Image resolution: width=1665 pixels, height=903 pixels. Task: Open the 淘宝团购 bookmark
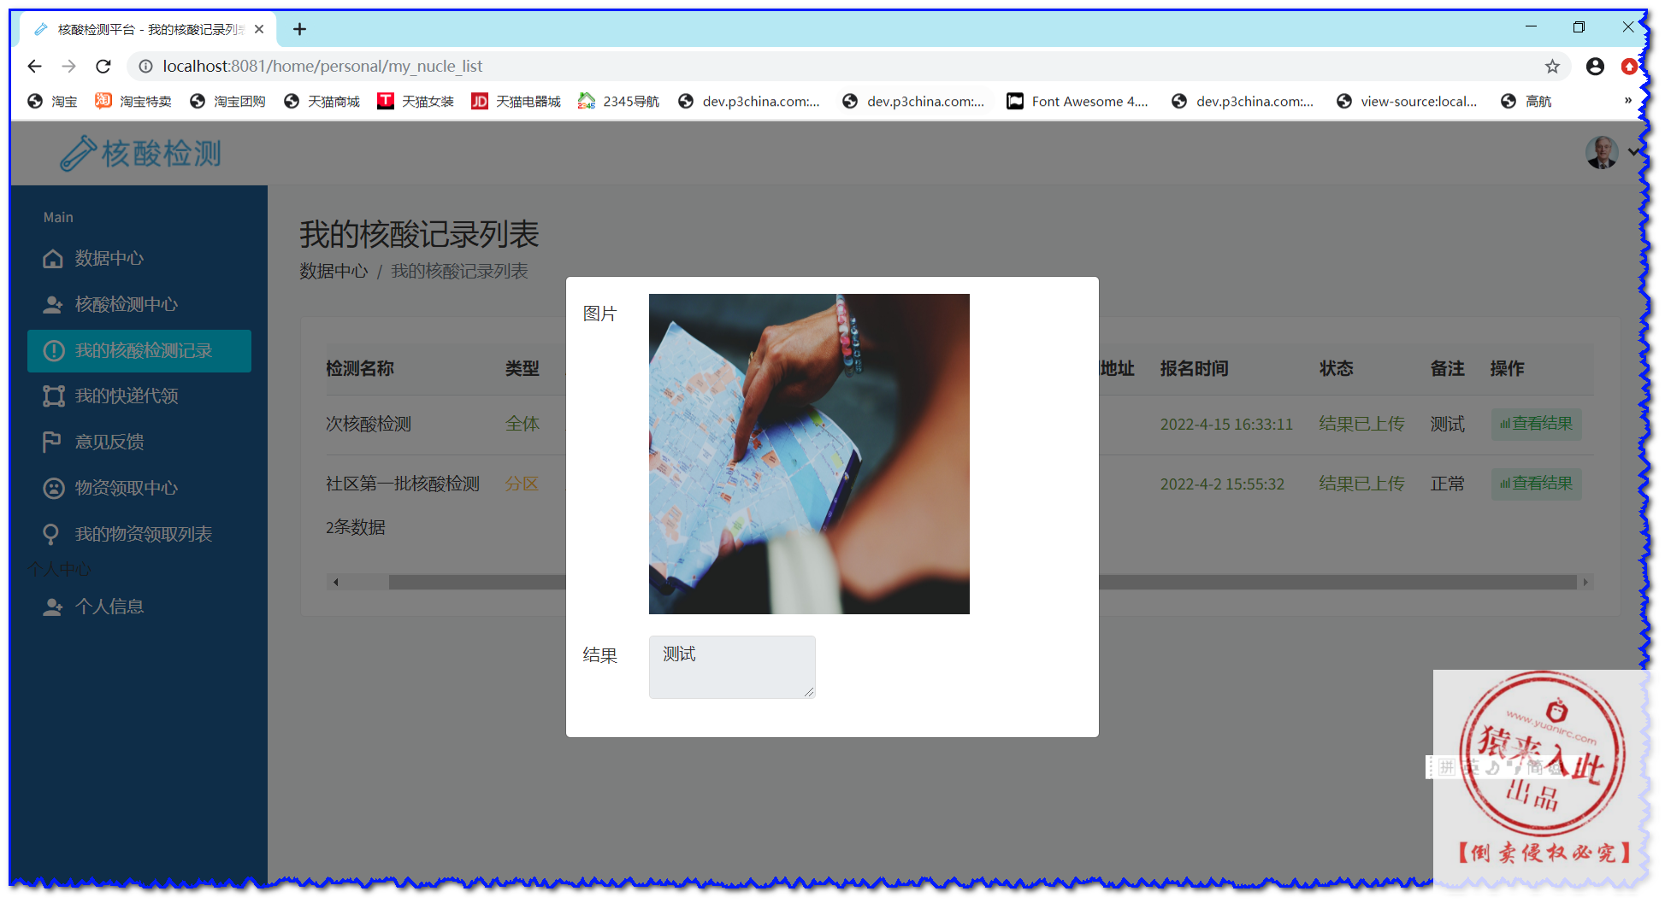[227, 101]
